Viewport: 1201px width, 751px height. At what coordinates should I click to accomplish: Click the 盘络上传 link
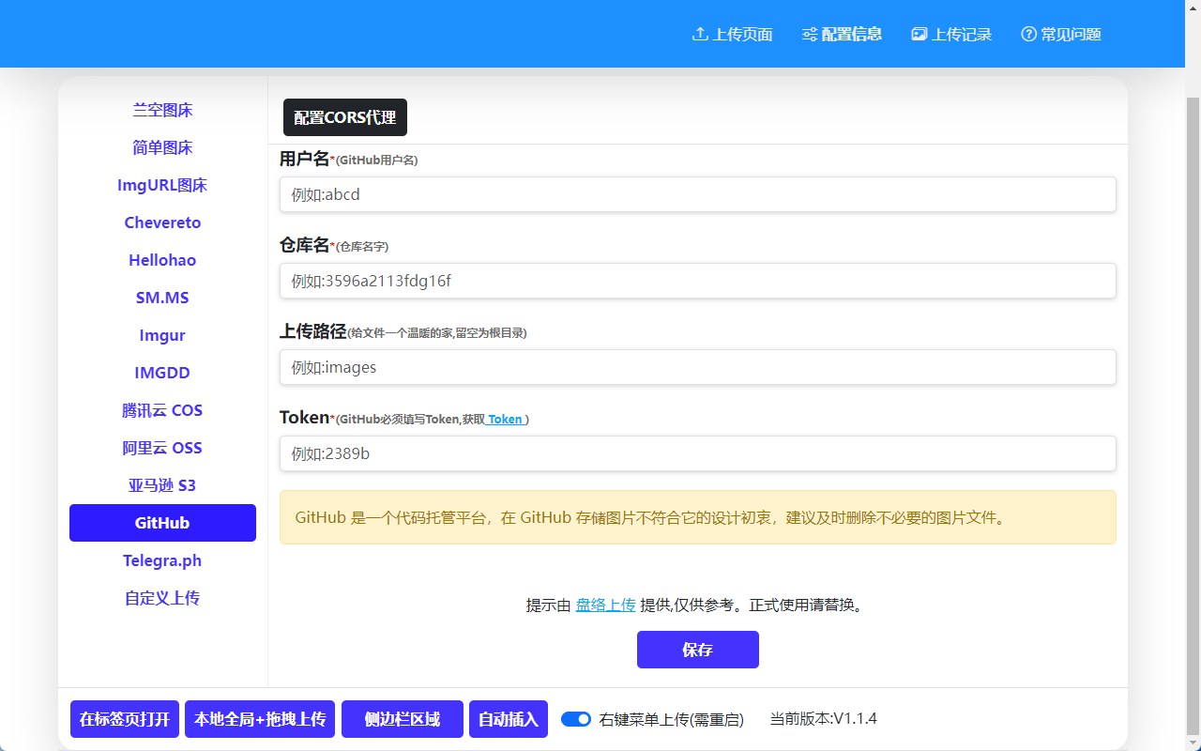pos(605,605)
